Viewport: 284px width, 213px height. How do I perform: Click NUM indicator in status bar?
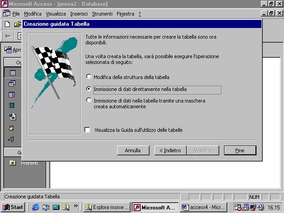(254, 197)
